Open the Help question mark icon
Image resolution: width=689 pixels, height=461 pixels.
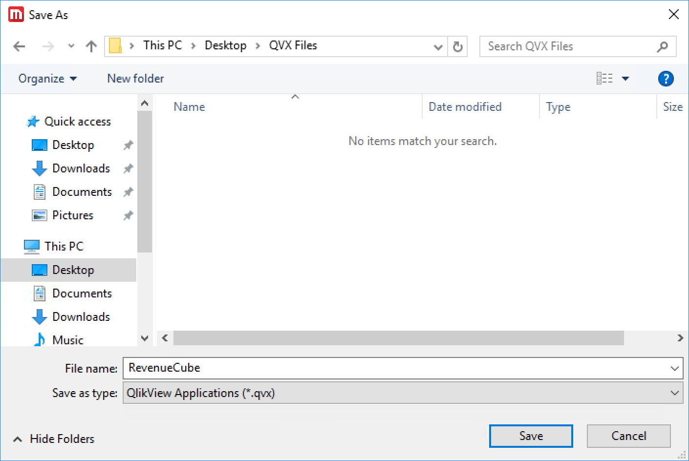point(666,79)
